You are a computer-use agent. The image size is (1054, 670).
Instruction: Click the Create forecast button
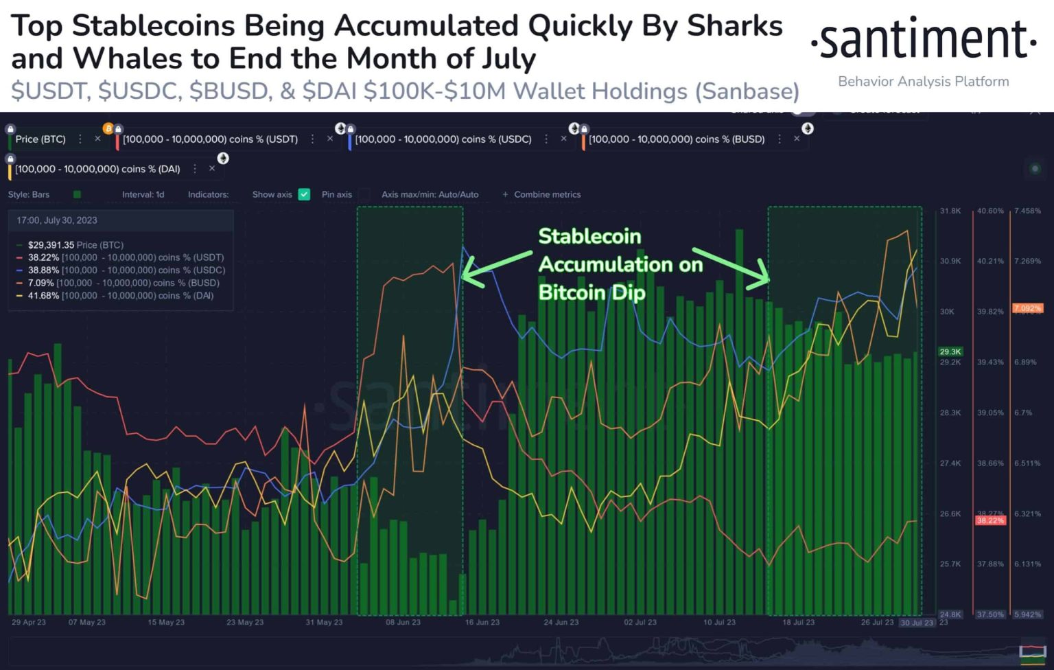[885, 110]
